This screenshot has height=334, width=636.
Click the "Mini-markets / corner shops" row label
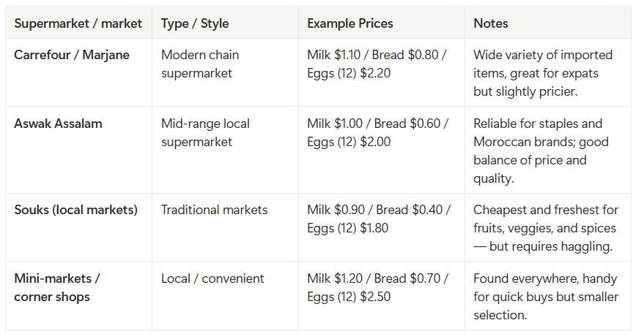57,287
